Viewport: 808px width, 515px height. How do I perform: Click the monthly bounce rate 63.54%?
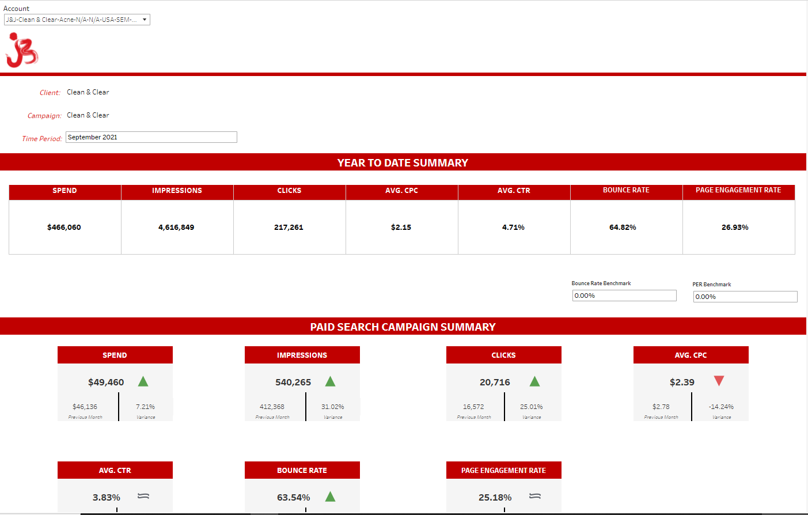294,498
